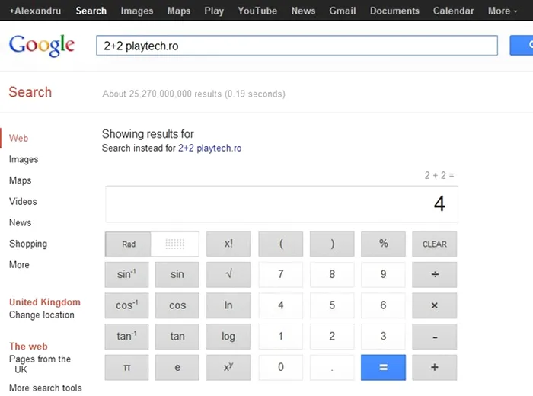Click calculator digit 3
Viewport: 533px width, 396px height.
pyautogui.click(x=384, y=336)
